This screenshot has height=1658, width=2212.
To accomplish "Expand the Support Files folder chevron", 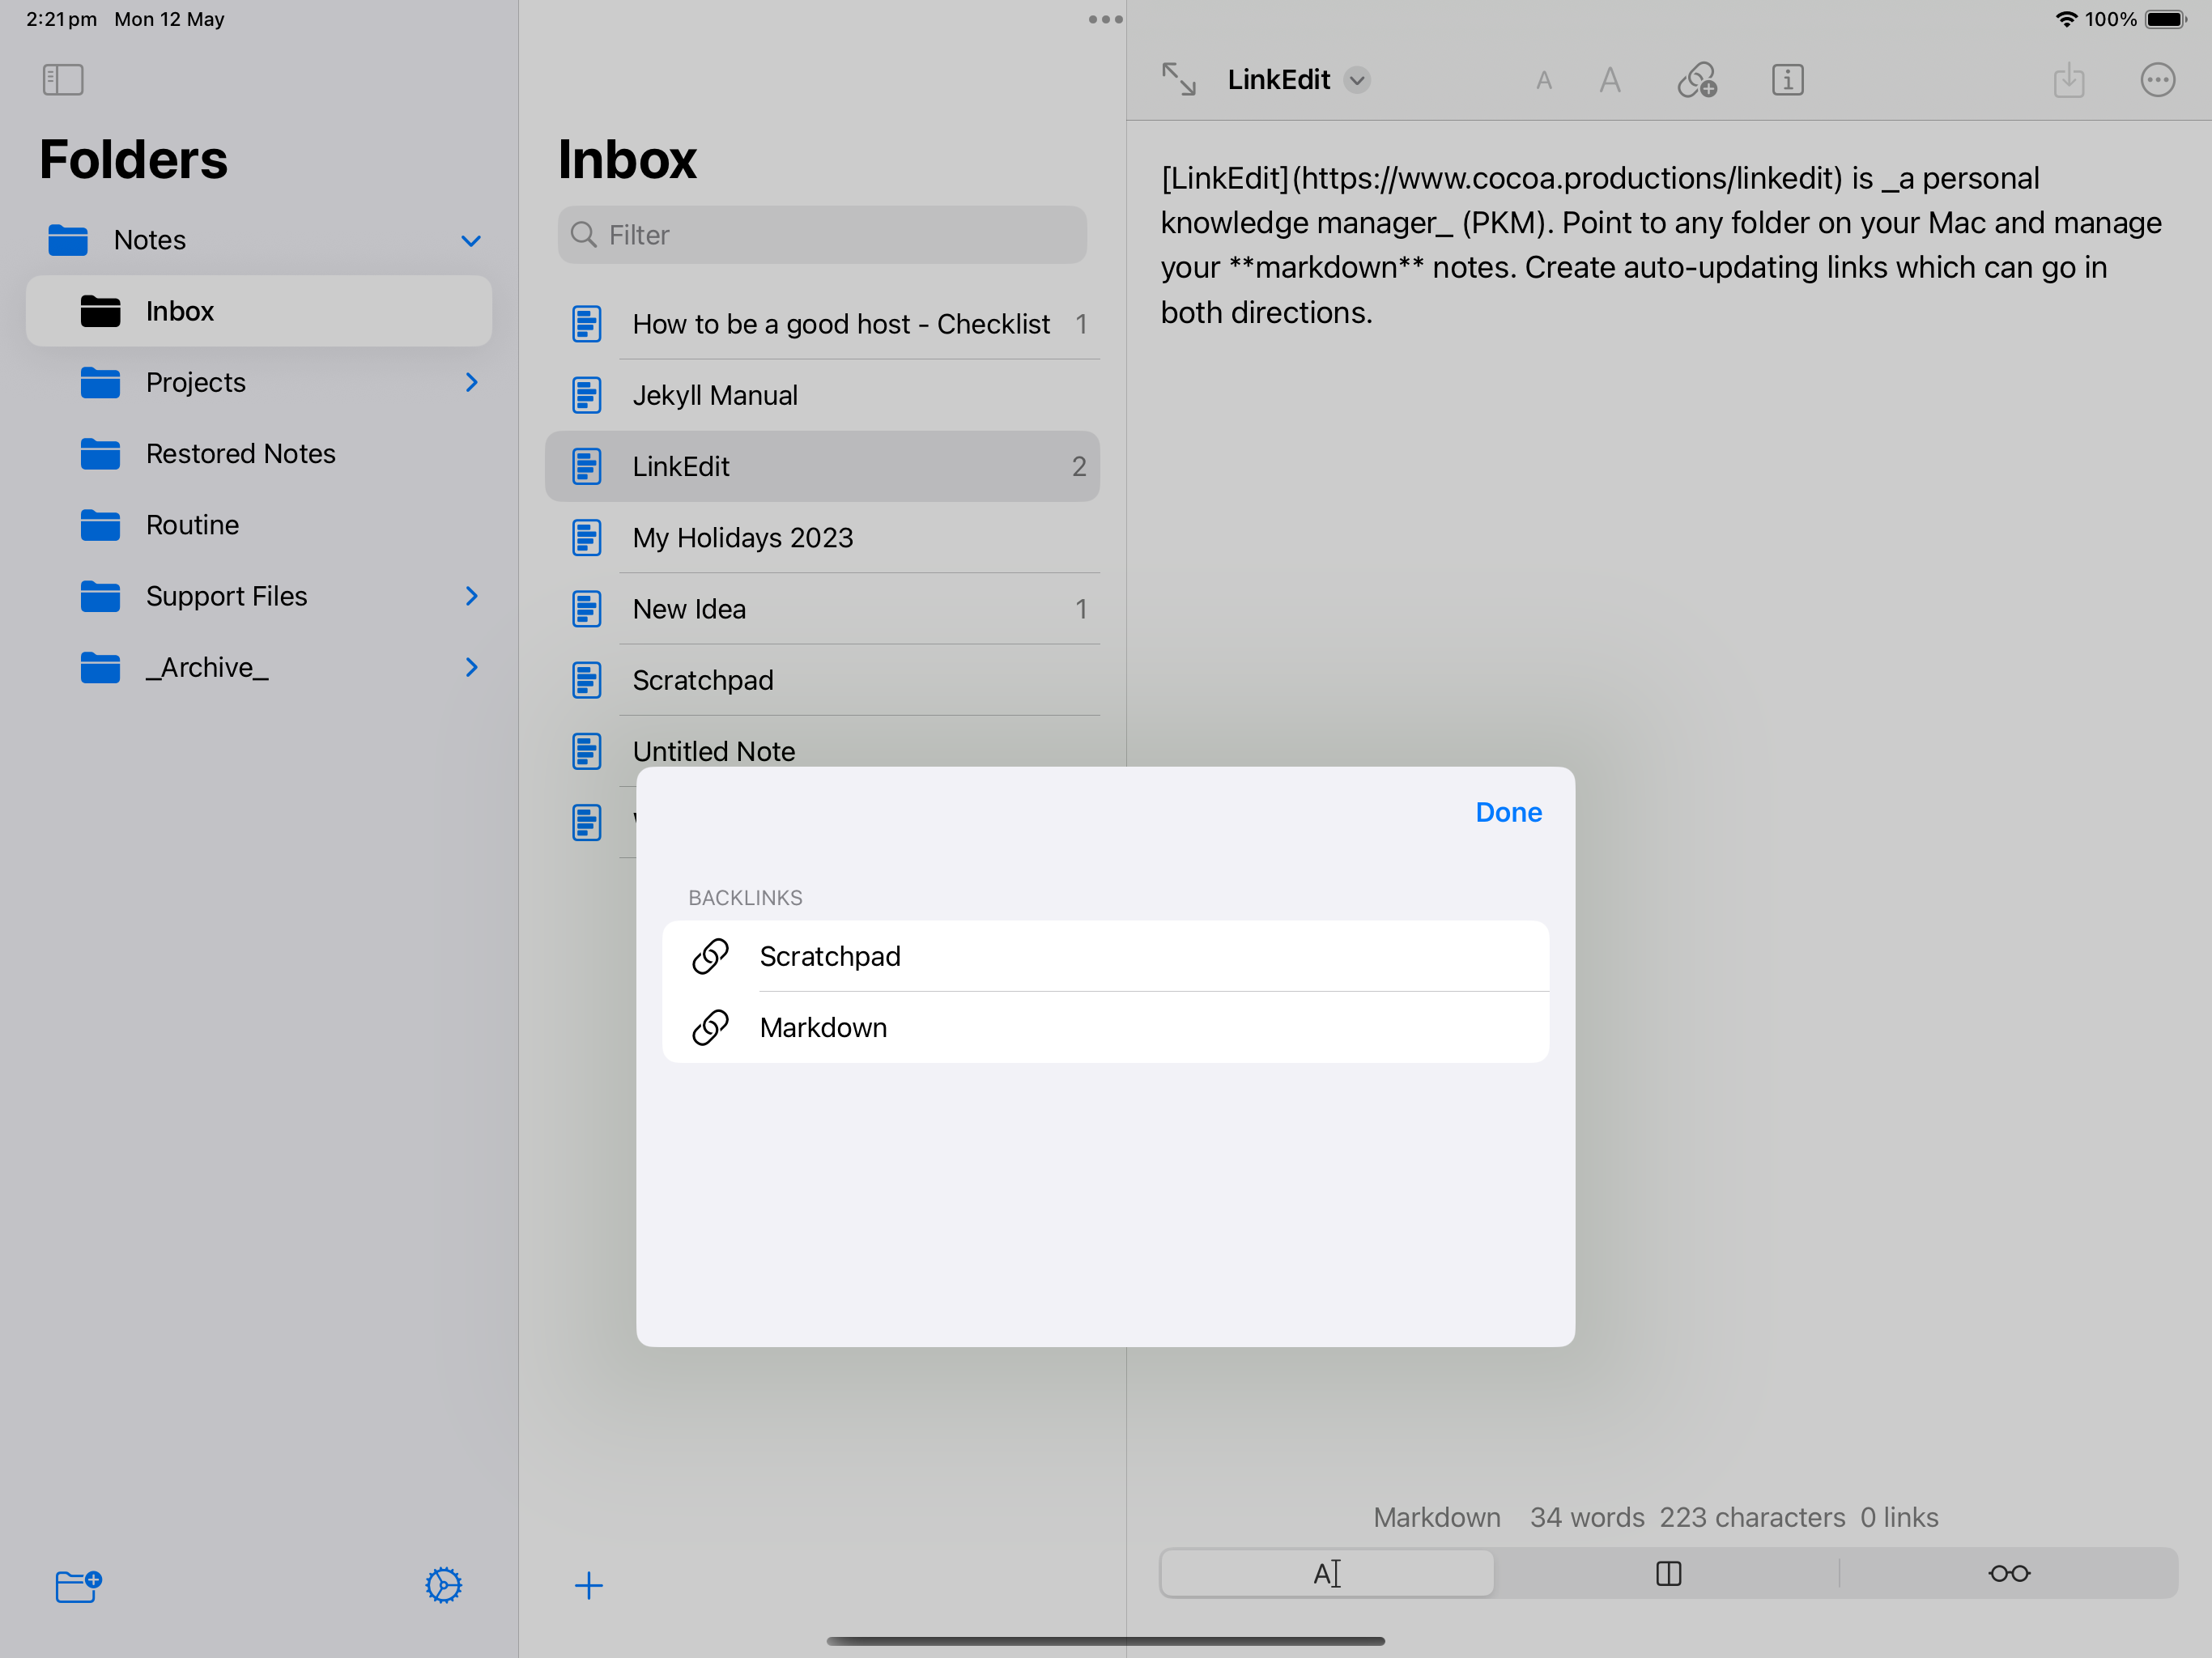I will (472, 596).
